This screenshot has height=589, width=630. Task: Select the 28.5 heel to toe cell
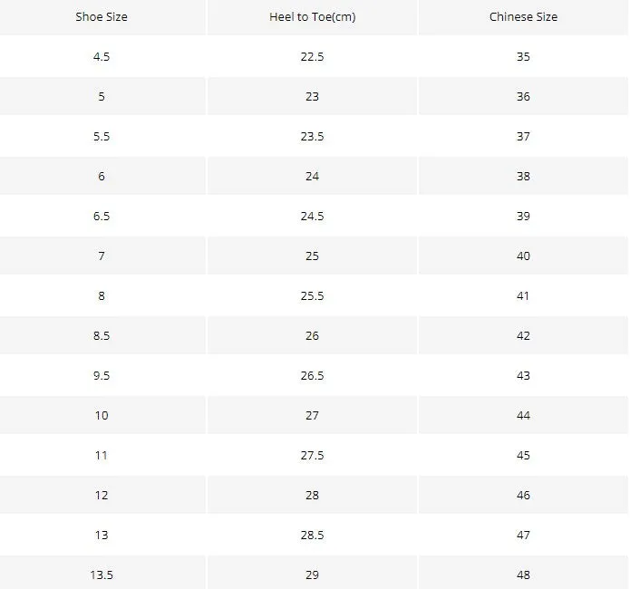click(x=312, y=536)
